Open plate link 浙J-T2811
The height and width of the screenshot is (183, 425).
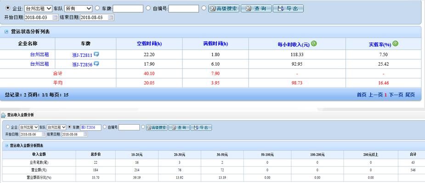pos(82,55)
